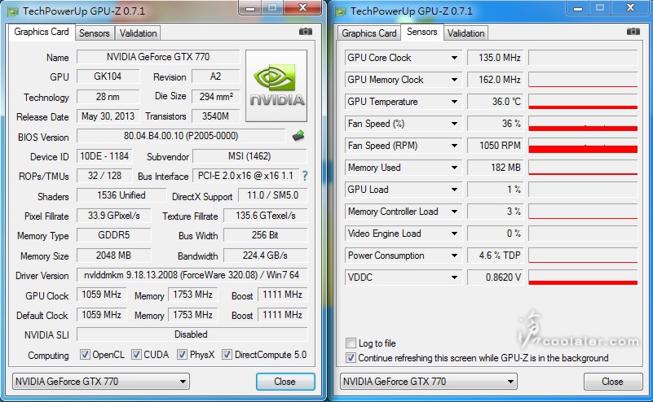Screen dimensions: 653x402
Task: Click the Transistors value 3540M
Action: 216,116
